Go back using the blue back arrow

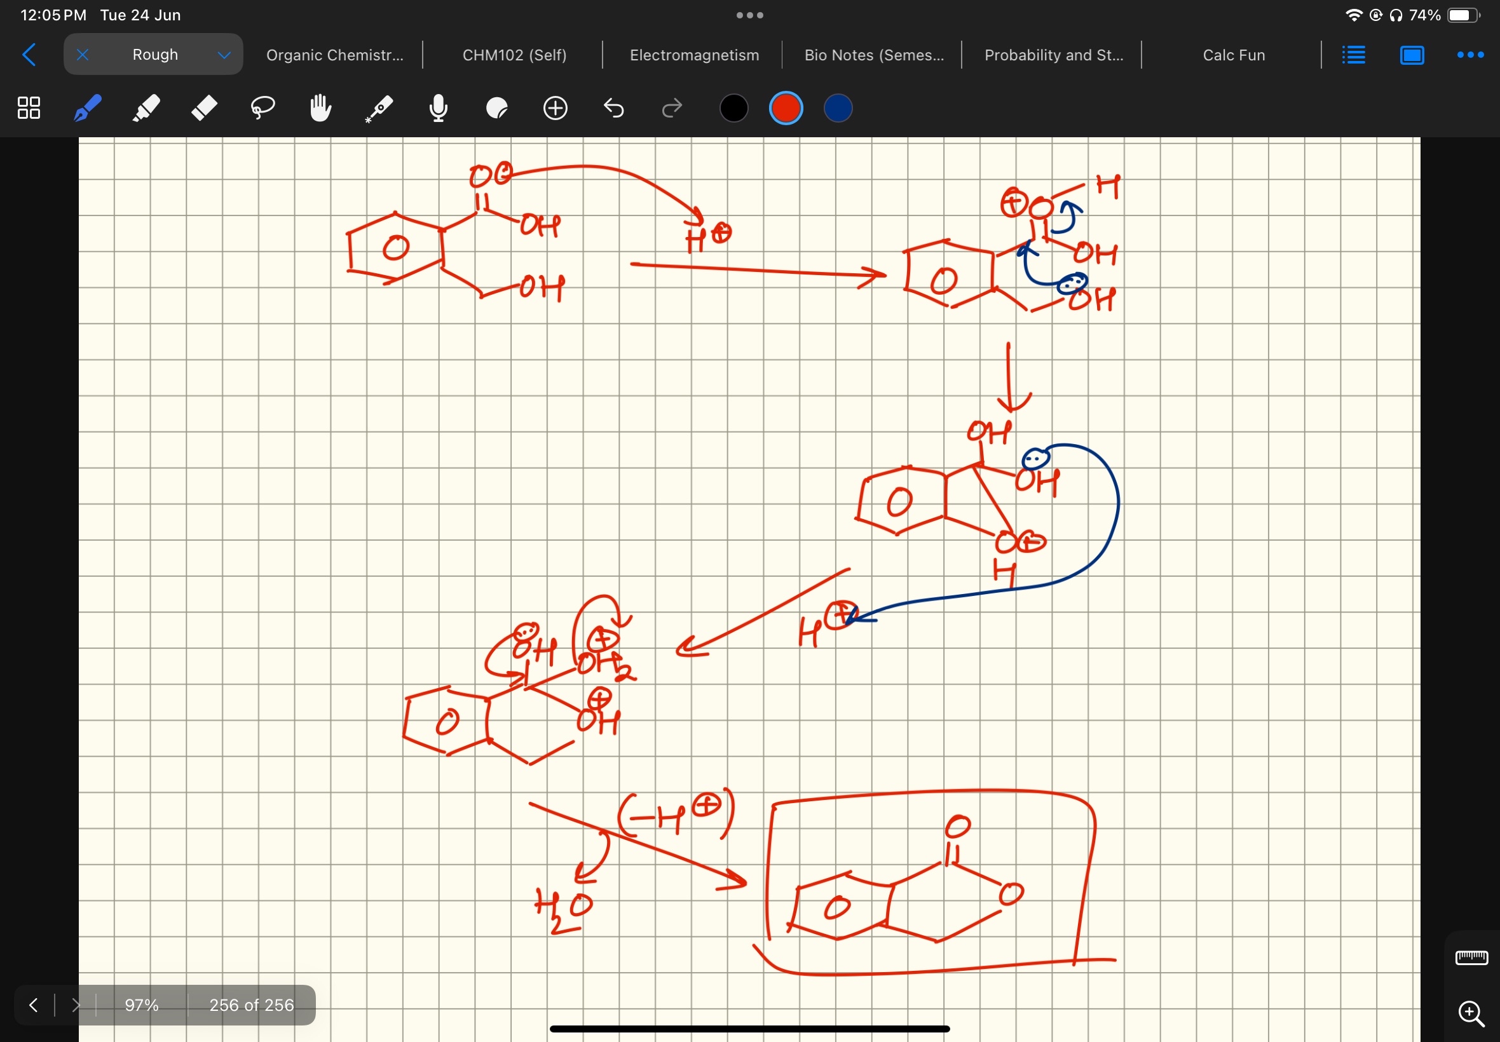coord(29,55)
